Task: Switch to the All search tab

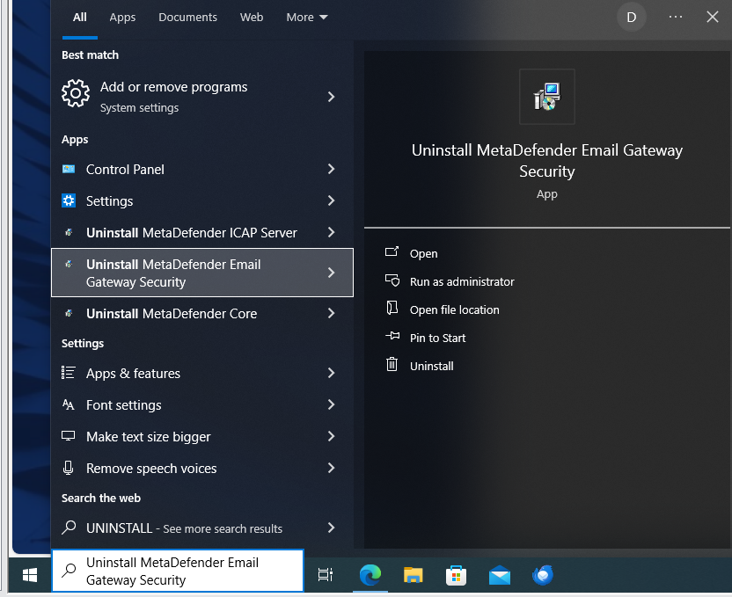Action: point(80,18)
